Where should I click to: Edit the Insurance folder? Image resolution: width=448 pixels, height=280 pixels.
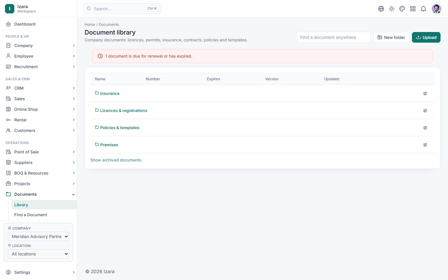click(x=425, y=93)
